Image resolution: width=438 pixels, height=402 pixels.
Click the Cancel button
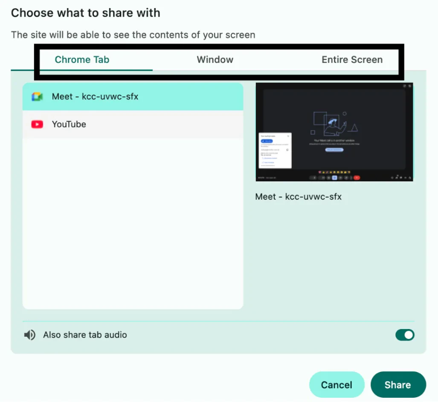tap(336, 385)
